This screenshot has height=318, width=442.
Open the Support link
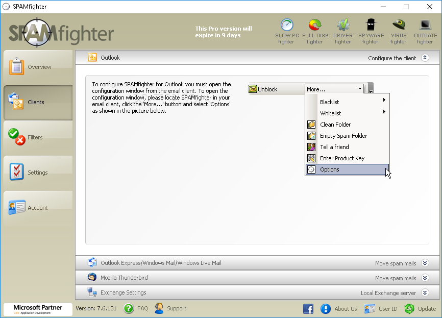pos(177,308)
